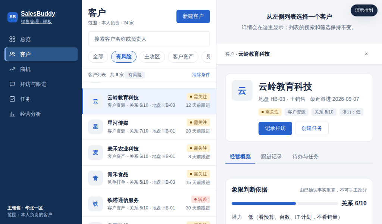Viewport: 382px width, 224px height.
Task: Click 30 天前跟进 text on 铁塔 row
Action: pos(198,208)
